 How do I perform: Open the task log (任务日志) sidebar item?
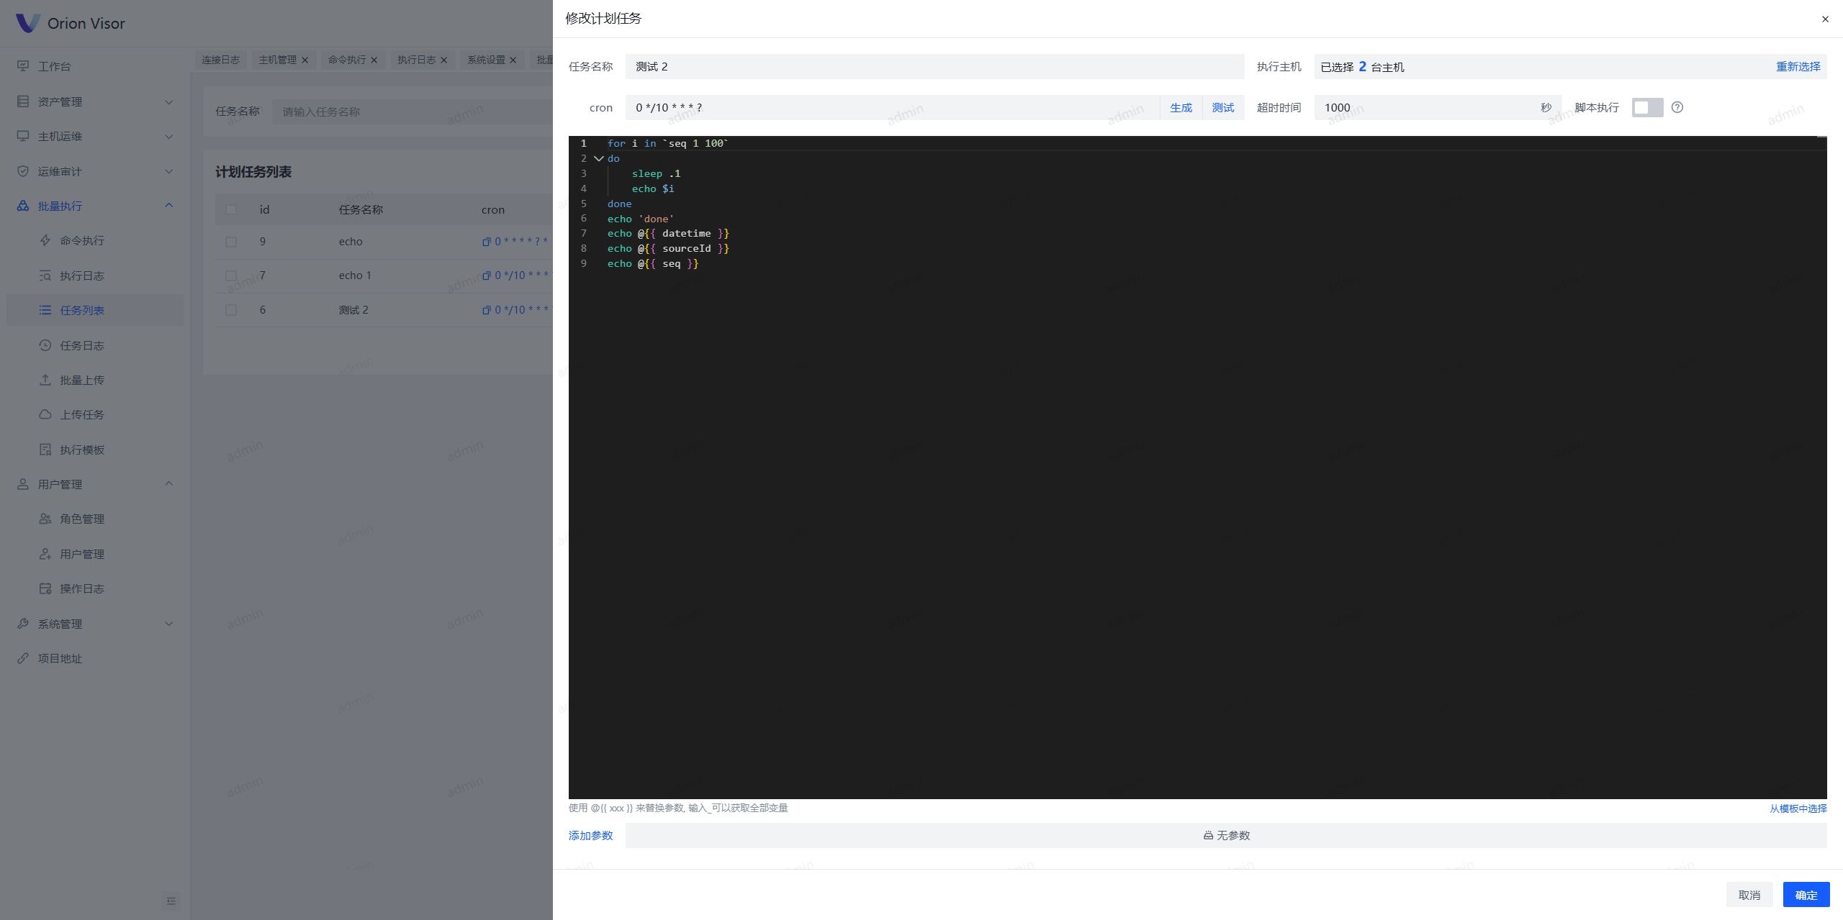tap(81, 345)
